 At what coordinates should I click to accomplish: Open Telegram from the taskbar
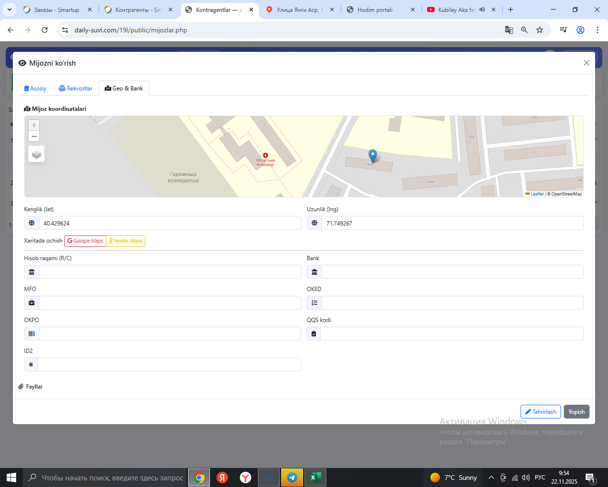point(292,477)
